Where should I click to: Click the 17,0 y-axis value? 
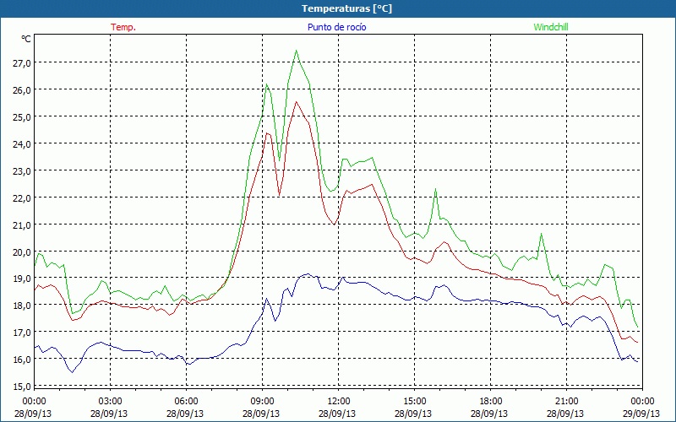pos(21,333)
